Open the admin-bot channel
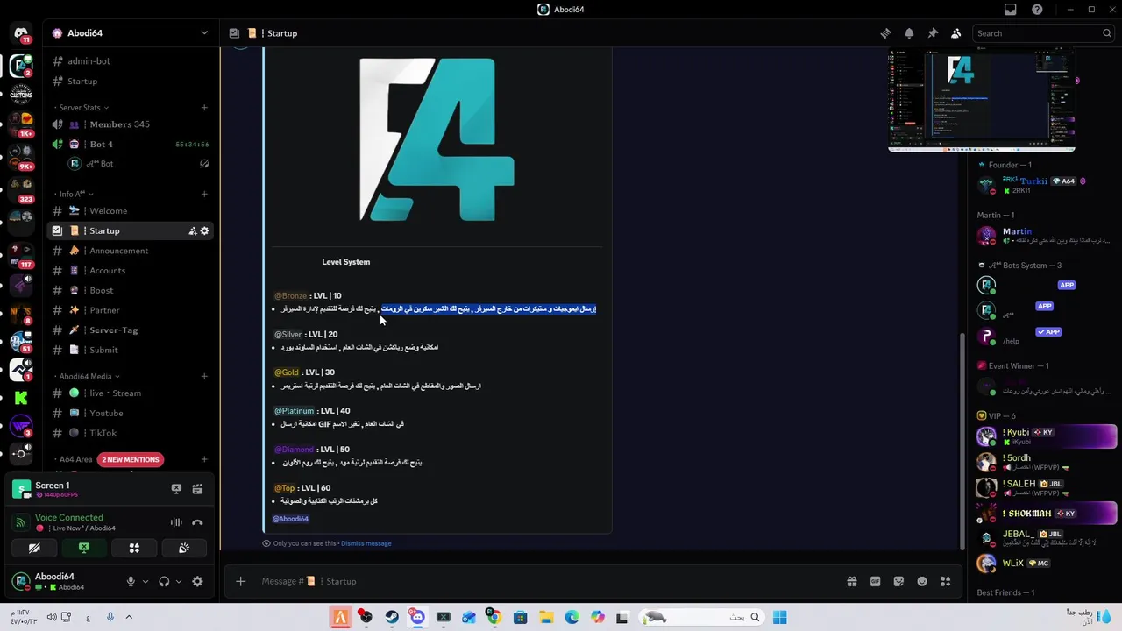This screenshot has height=631, width=1122. coord(131,61)
